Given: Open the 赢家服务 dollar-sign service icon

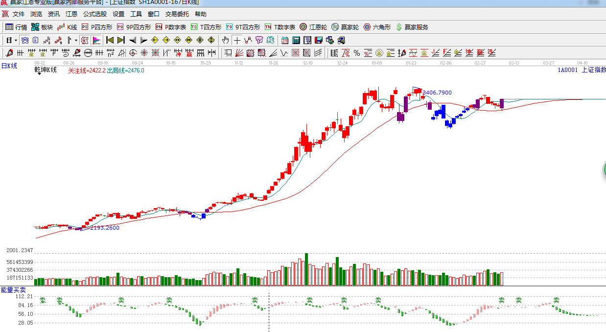Looking at the screenshot, I should [x=412, y=27].
